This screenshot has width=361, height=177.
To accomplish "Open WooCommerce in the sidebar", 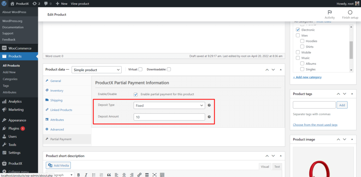I will coord(19,48).
